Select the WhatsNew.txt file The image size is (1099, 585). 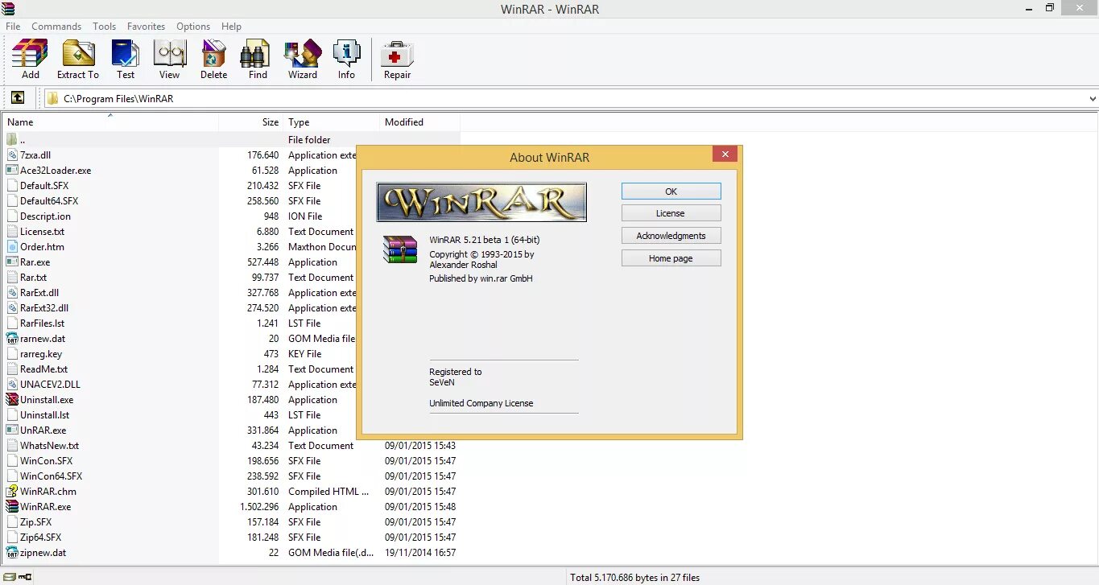[x=49, y=446]
